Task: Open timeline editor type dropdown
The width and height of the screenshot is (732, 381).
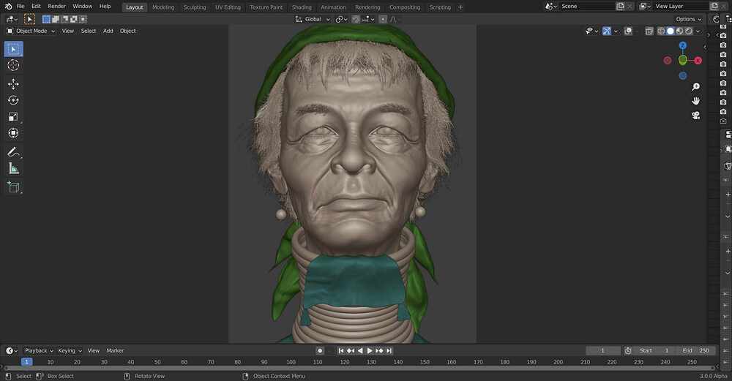Action: point(12,351)
